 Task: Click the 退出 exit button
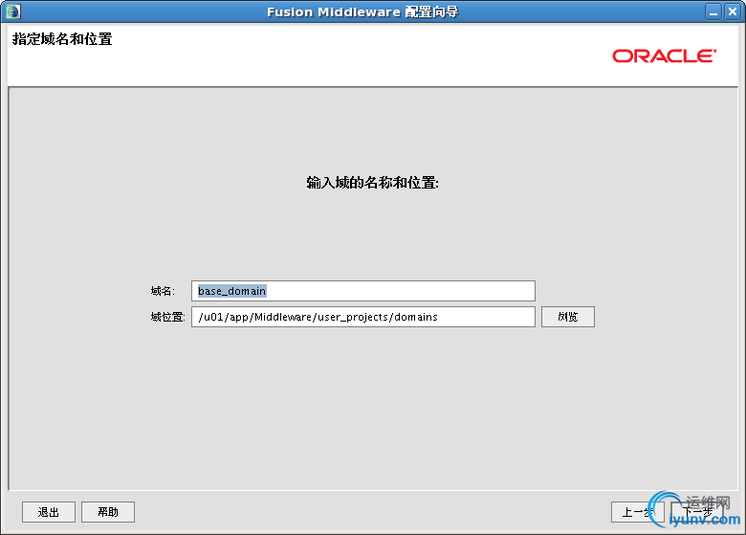[x=49, y=512]
